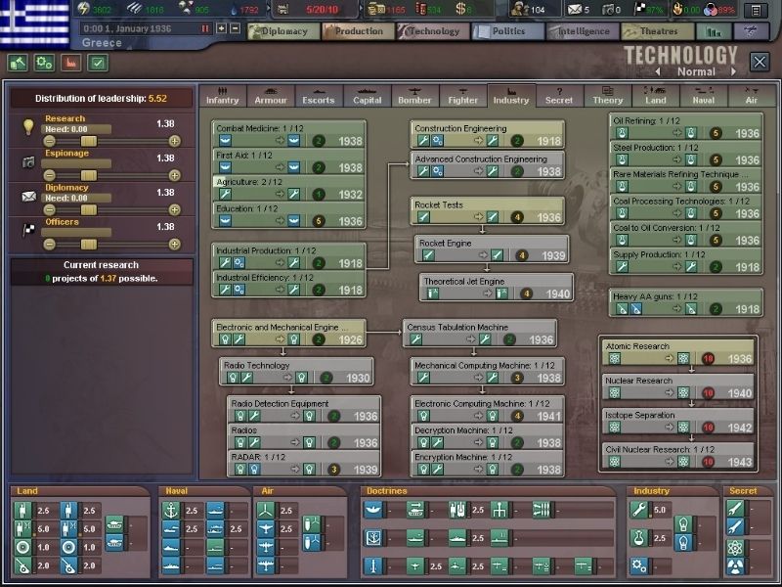Switch to the Secret technology tab

[559, 95]
